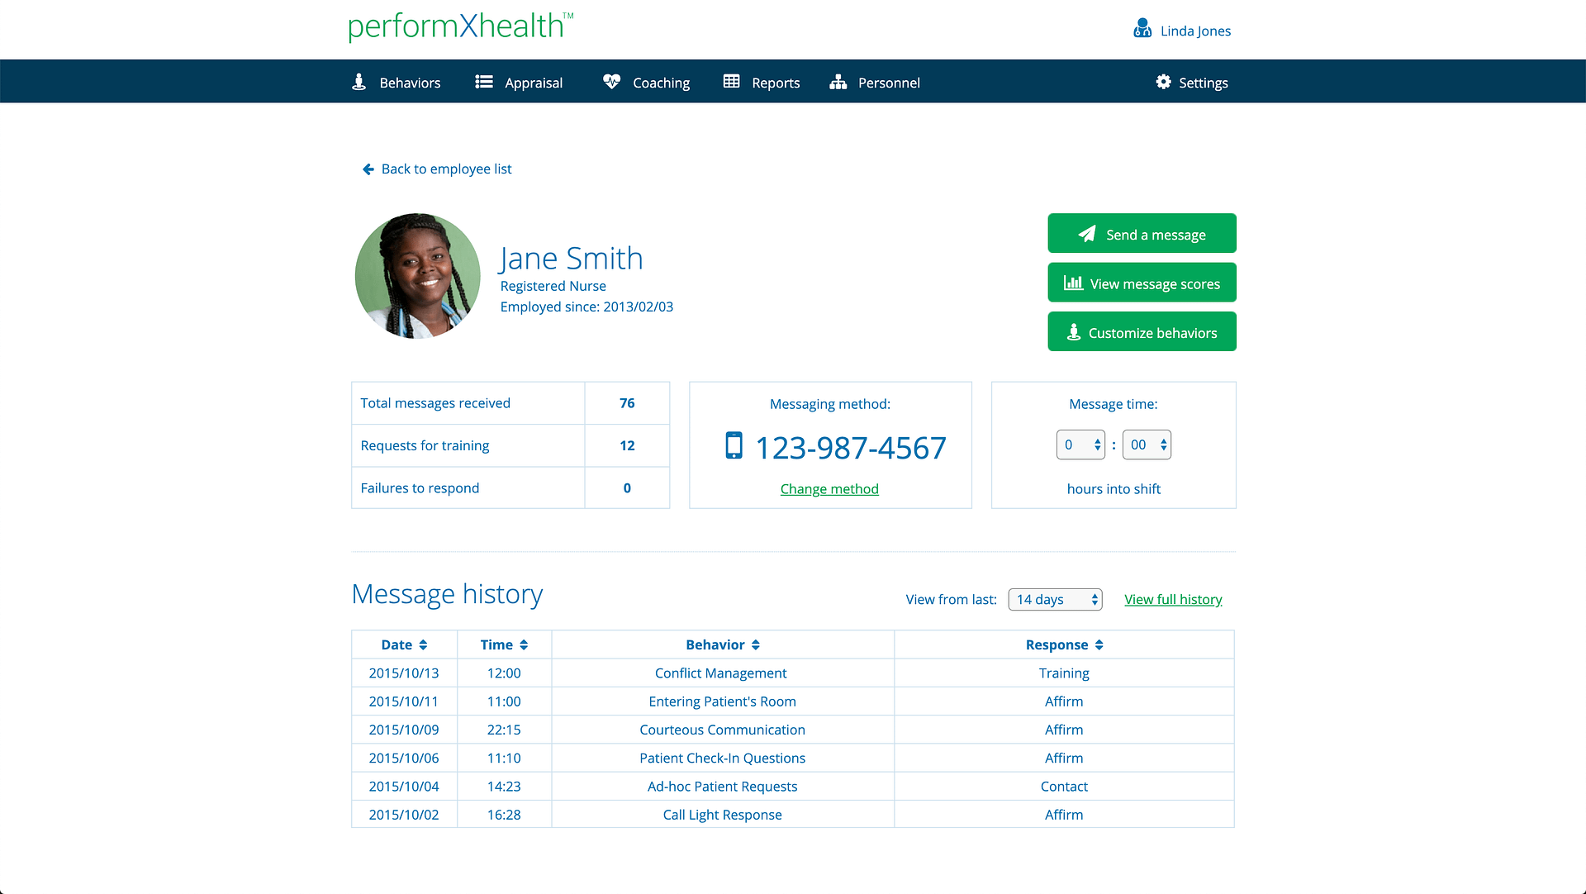This screenshot has height=894, width=1586.
Task: Open View full history link
Action: (1173, 600)
